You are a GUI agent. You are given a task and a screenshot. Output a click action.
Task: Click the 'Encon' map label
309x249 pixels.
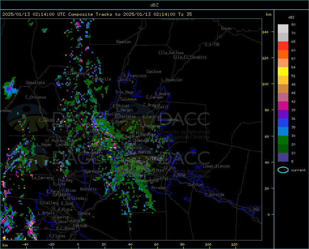(226, 28)
